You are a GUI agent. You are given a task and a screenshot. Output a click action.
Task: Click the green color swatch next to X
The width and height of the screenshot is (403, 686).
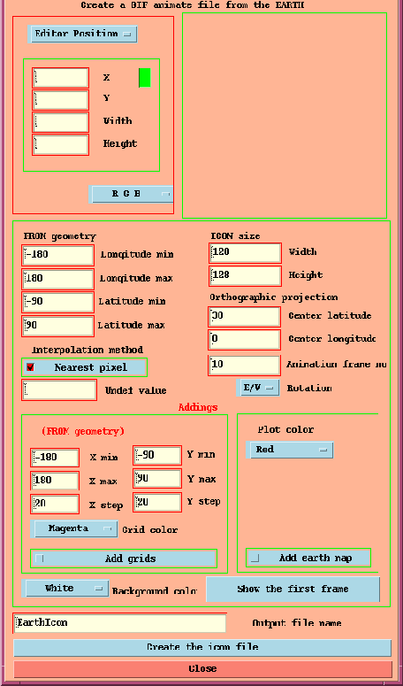click(145, 78)
